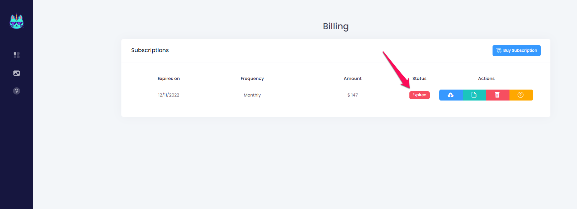The image size is (577, 209).
Task: Click the orange question mark action button
Action: click(x=521, y=95)
